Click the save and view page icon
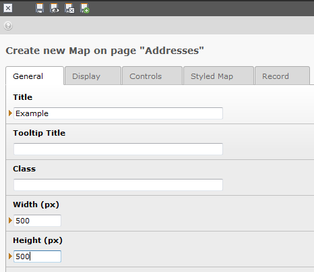Viewport: 314px width, 272px height. 55,8
